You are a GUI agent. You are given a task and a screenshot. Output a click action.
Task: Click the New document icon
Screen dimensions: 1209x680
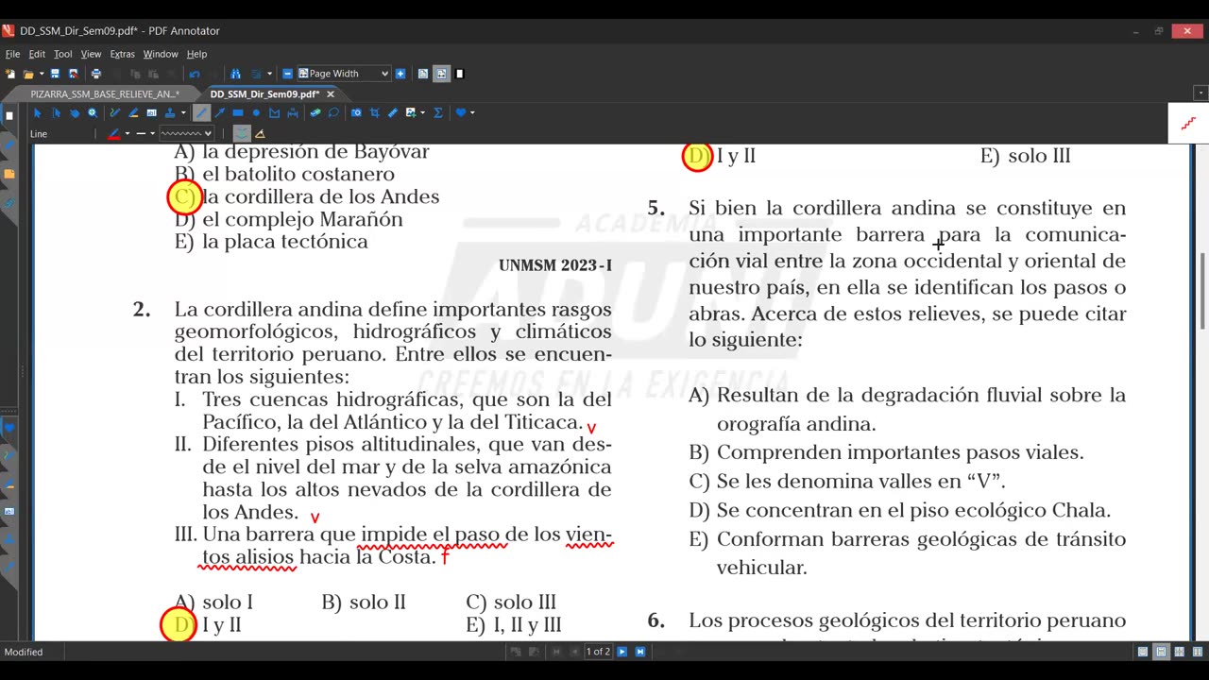9,74
